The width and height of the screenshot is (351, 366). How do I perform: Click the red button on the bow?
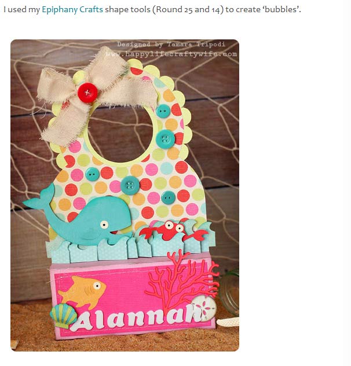click(87, 93)
